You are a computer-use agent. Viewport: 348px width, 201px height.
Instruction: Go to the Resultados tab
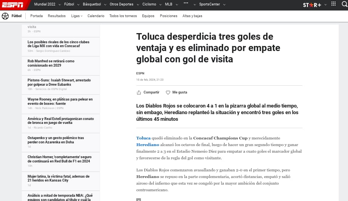click(x=56, y=16)
